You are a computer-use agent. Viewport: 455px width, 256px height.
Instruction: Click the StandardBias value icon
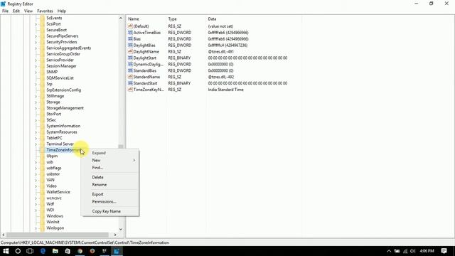click(130, 70)
